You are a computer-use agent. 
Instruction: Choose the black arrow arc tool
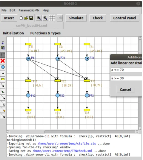click(3, 85)
